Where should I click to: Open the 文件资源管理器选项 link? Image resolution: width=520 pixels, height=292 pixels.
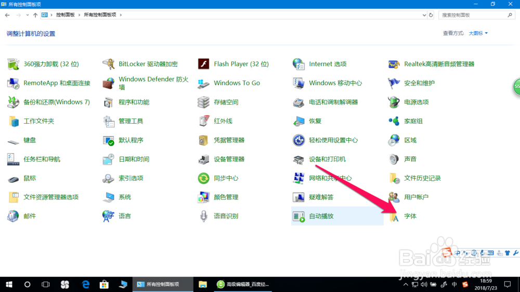[x=51, y=197]
